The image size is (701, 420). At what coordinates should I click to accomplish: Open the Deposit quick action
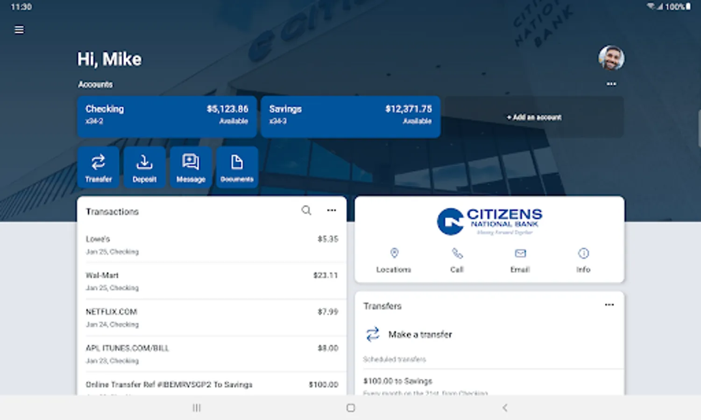point(144,168)
